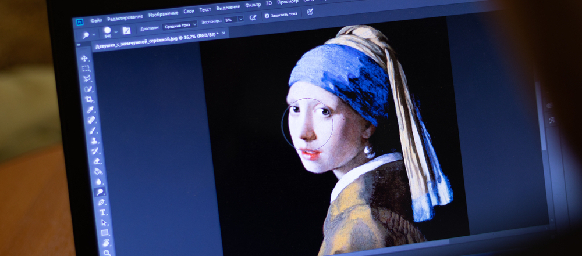Image resolution: width=582 pixels, height=256 pixels.
Task: Enable airbrush-style build-up icon
Action: pos(253,17)
